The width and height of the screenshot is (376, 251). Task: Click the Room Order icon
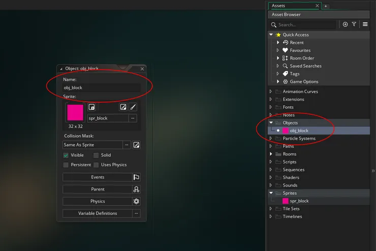[285, 58]
